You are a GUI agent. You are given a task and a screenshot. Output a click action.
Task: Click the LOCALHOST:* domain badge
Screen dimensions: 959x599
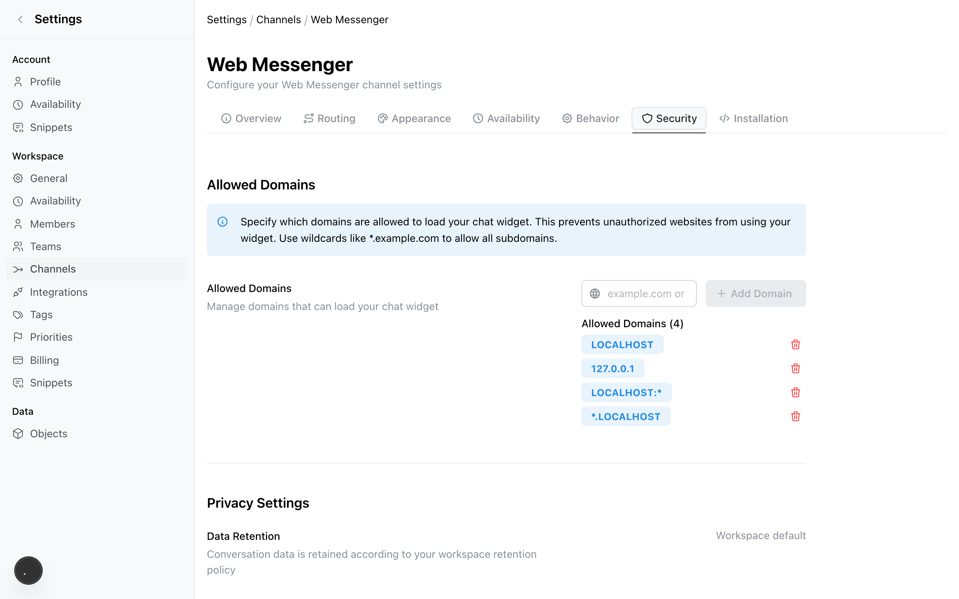pyautogui.click(x=626, y=392)
